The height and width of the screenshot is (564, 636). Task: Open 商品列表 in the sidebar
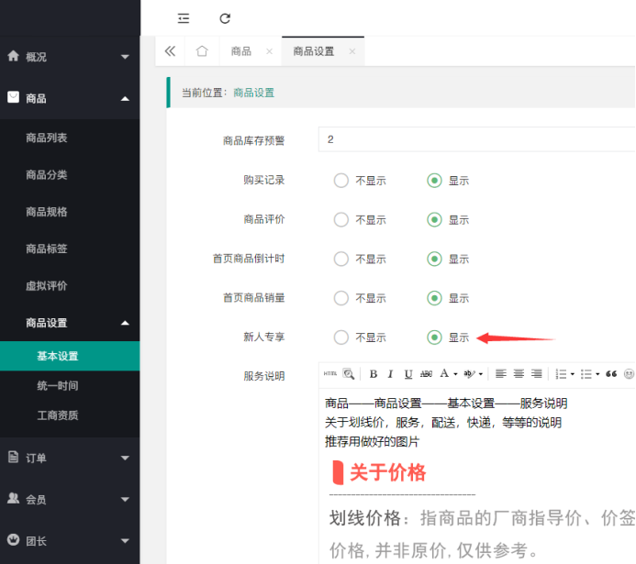pyautogui.click(x=47, y=138)
